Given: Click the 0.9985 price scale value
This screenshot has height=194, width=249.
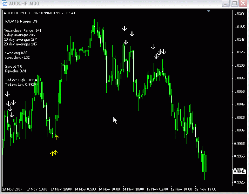Looking at the screenshot, I should tap(239, 143).
